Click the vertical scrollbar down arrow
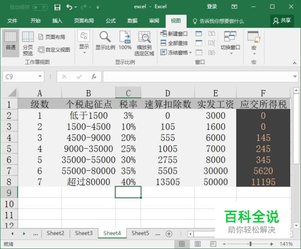The width and height of the screenshot is (301, 249). click(x=296, y=226)
